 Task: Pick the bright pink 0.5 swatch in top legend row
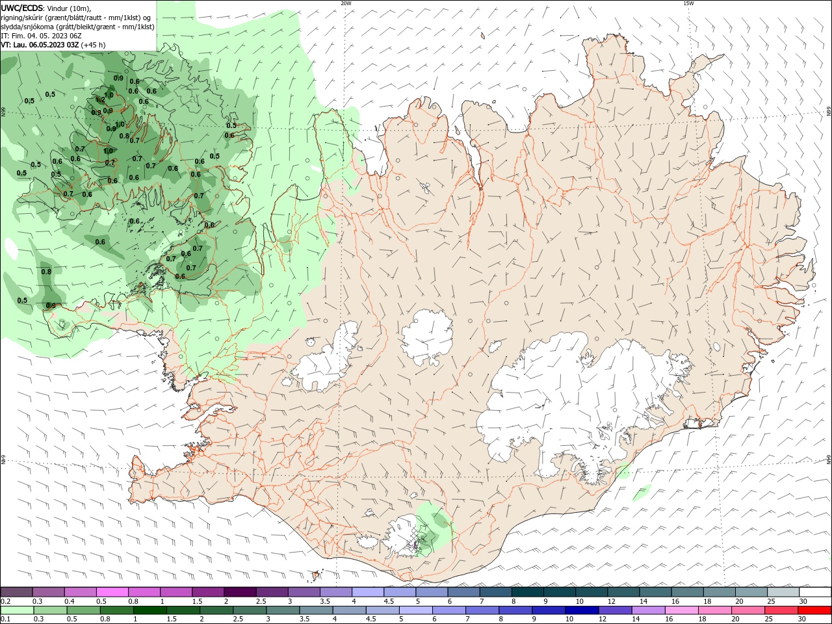[x=112, y=592]
